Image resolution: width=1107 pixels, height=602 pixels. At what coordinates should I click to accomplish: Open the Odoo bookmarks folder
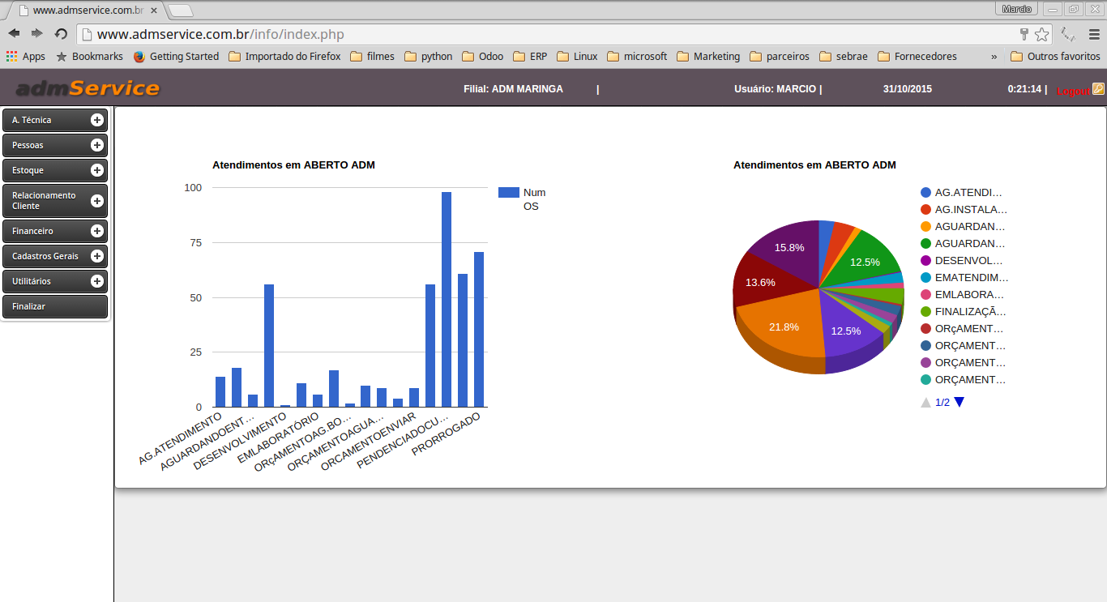[x=483, y=57]
